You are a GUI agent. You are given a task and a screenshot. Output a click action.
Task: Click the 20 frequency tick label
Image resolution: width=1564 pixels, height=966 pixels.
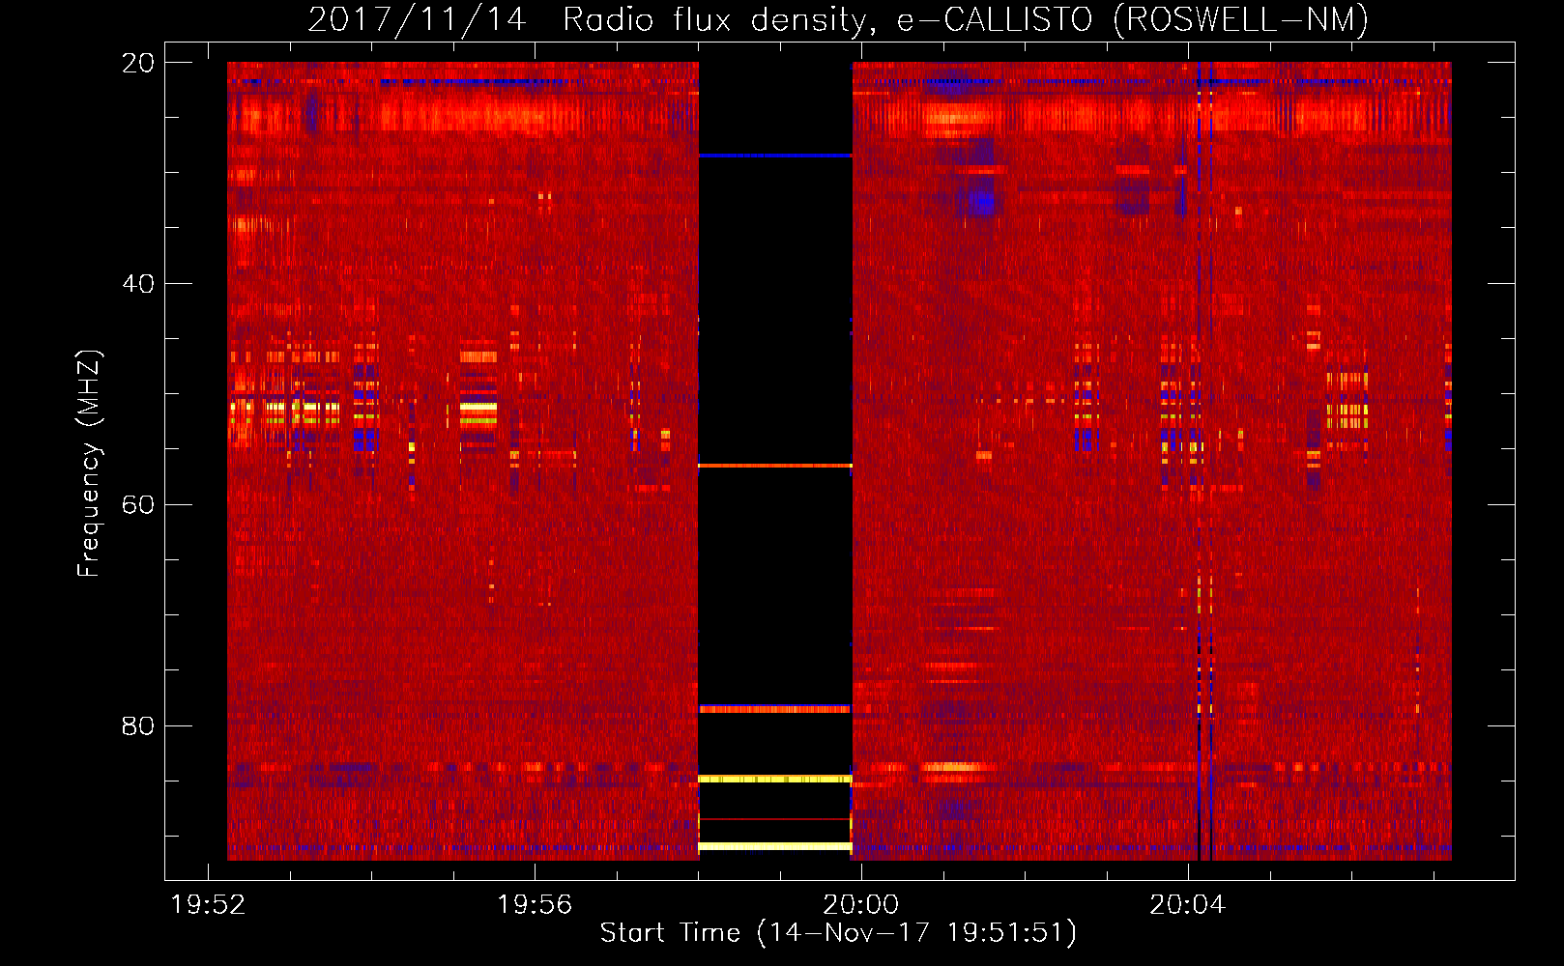[x=138, y=63]
